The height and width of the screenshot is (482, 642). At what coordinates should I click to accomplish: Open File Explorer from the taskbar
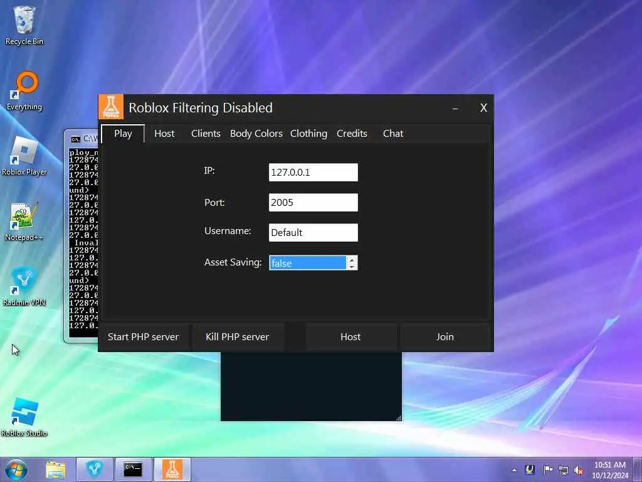coord(56,469)
